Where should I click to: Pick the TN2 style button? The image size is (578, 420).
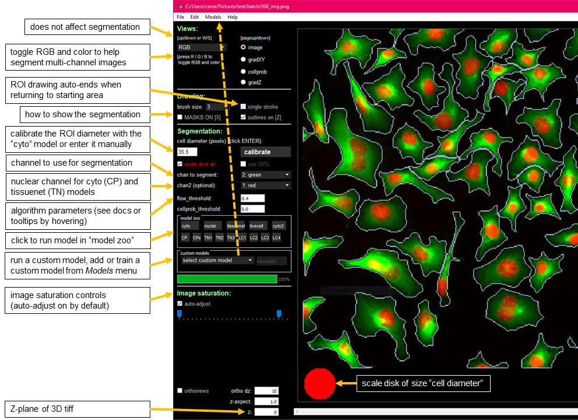[219, 237]
